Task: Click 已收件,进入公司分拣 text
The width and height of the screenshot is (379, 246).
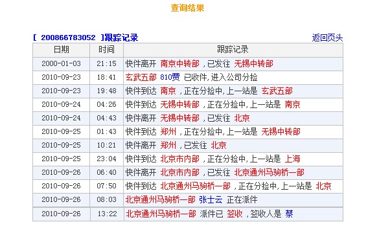Action: pyautogui.click(x=221, y=77)
